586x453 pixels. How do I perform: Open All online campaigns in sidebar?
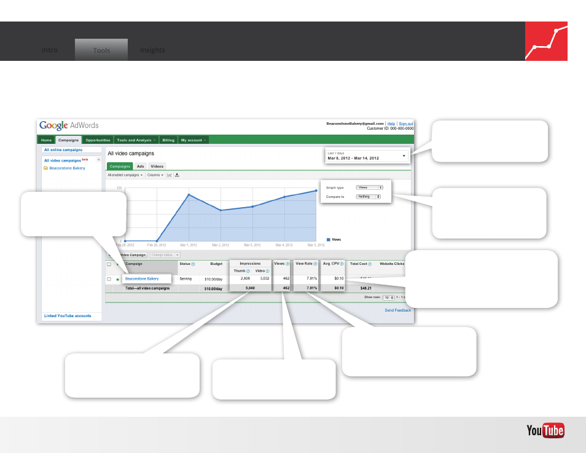click(63, 149)
